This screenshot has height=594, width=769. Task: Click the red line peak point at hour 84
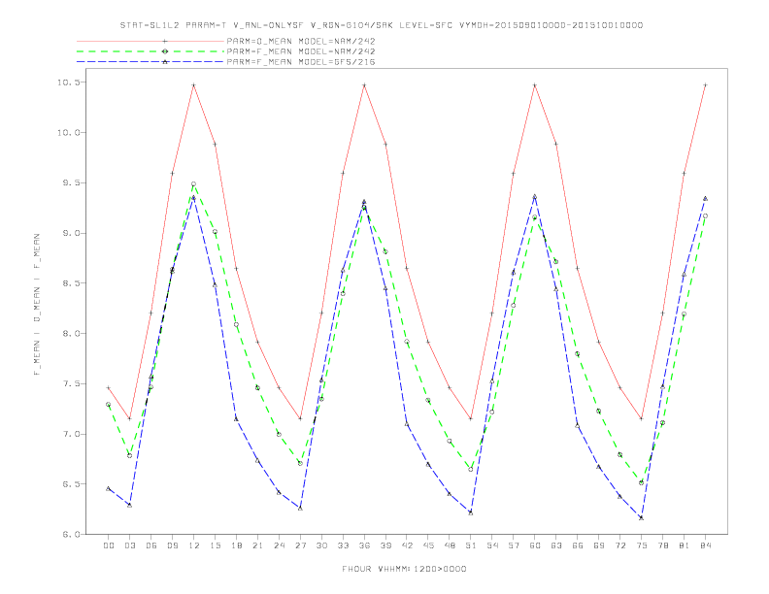[705, 85]
